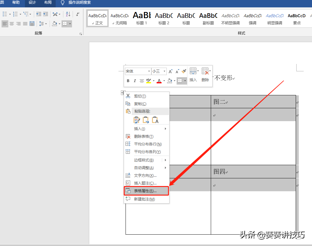This screenshot has height=246, width=312.
Task: Open mini toolbar shading dropdown arrow
Action: click(174, 81)
